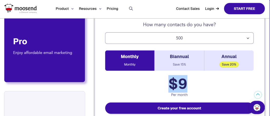The image size is (270, 116).
Task: Open the Product menu item
Action: (x=62, y=9)
